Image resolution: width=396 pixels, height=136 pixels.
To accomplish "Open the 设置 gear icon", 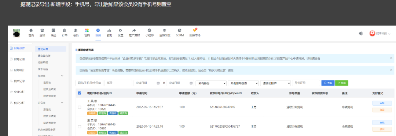I will coord(121,30).
